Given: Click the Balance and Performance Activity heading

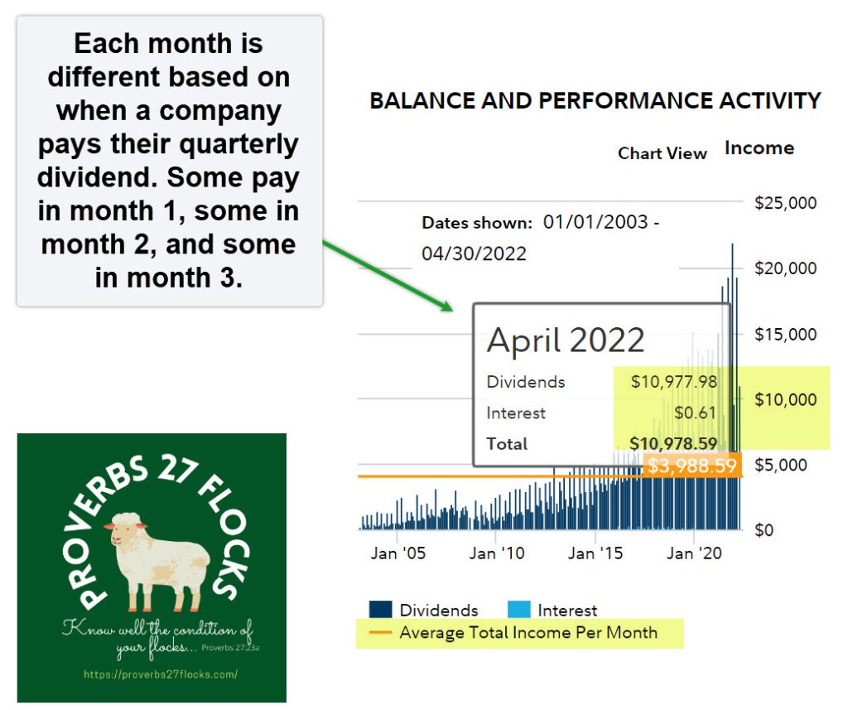Looking at the screenshot, I should 595,101.
